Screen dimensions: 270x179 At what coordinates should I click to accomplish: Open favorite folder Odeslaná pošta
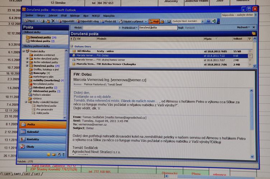(40, 41)
